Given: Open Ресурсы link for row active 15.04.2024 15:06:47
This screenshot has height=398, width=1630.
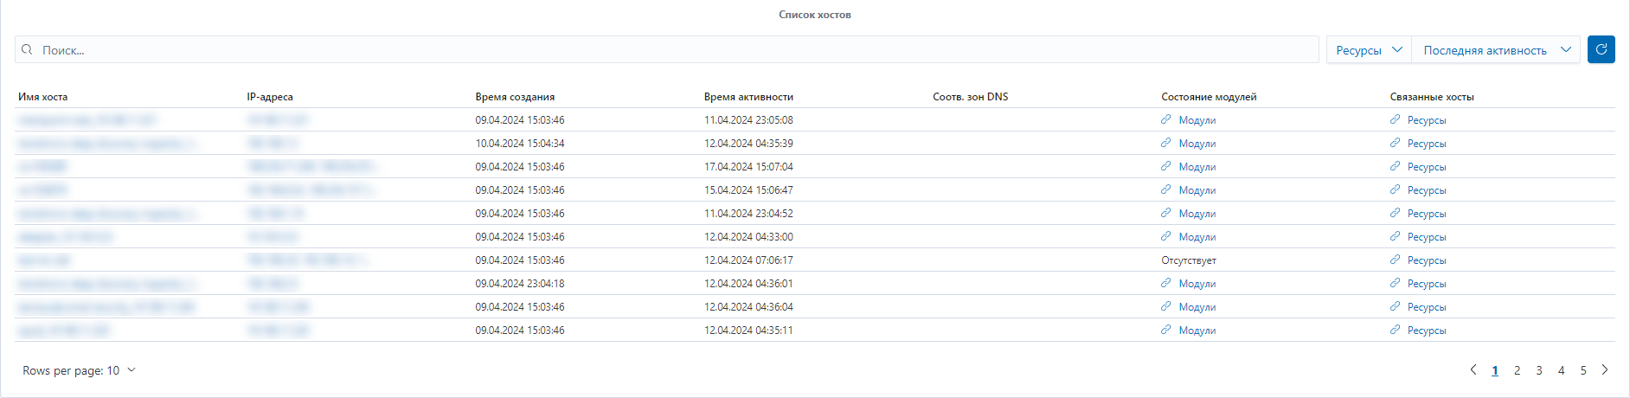Looking at the screenshot, I should 1418,190.
